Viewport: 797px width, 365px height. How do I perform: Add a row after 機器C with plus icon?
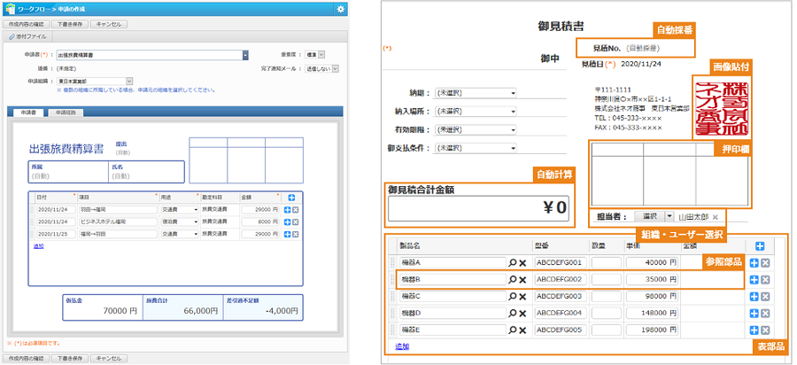click(x=754, y=296)
